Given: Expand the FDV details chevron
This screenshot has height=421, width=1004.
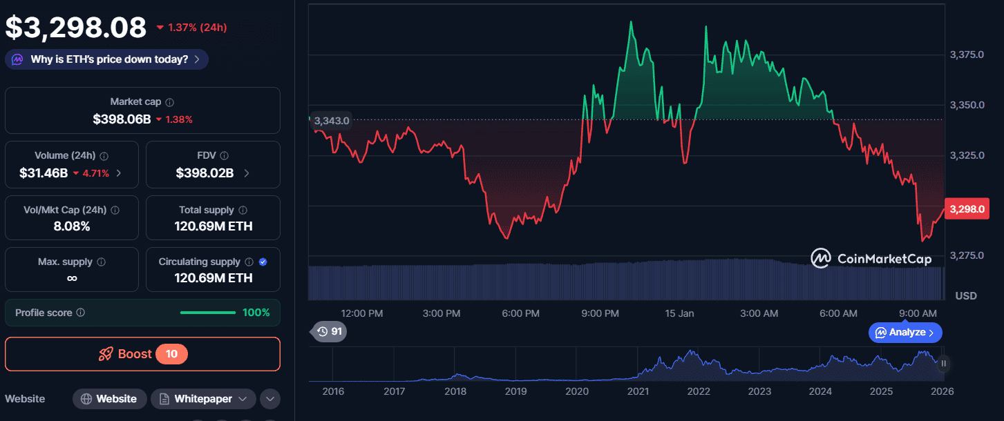Looking at the screenshot, I should [247, 173].
